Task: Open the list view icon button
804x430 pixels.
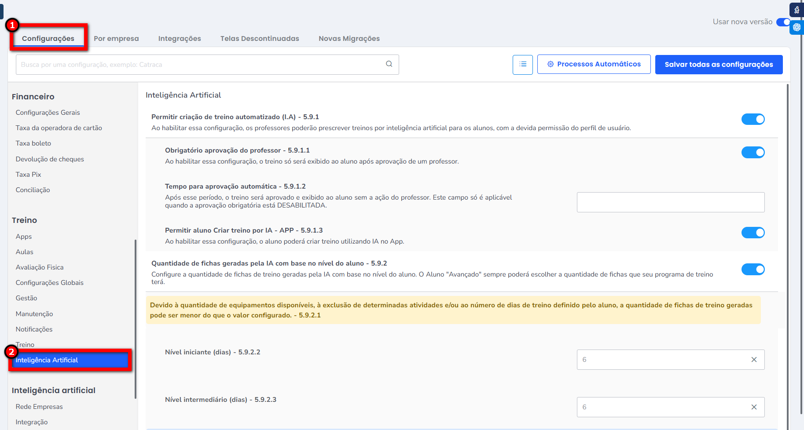Action: pyautogui.click(x=522, y=65)
